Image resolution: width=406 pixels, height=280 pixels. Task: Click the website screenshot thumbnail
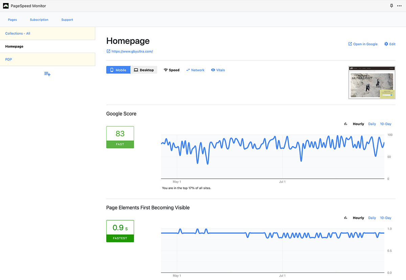(x=371, y=82)
